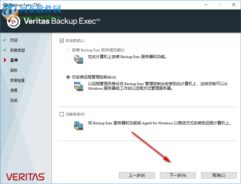Select the 完成 step in sidebar
This screenshot has width=241, height=184.
click(x=14, y=100)
